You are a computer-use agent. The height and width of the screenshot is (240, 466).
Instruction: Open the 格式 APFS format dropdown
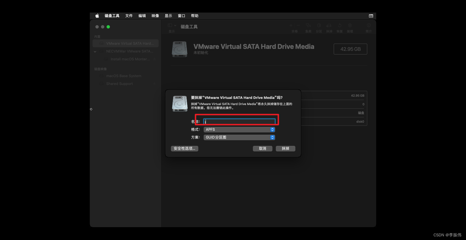[239, 130]
